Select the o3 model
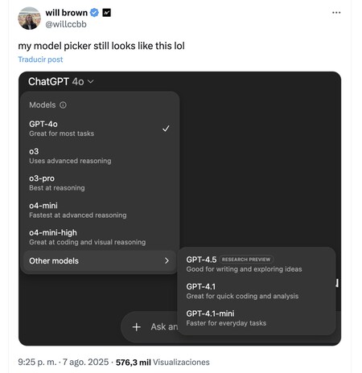 pyautogui.click(x=99, y=156)
